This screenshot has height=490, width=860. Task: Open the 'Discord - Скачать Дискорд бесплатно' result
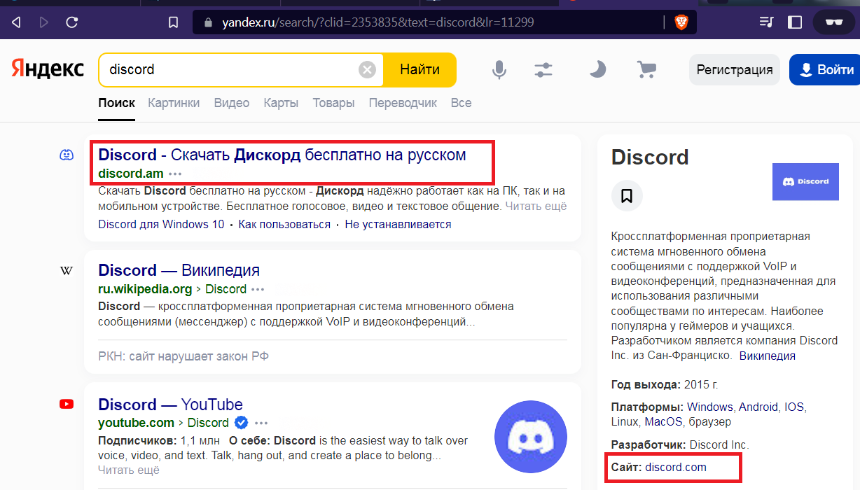tap(282, 155)
